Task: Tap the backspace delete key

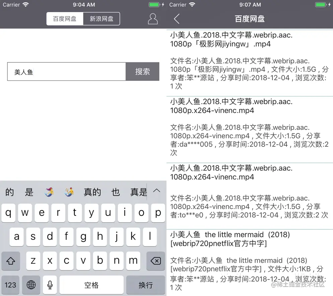Action: (x=156, y=261)
